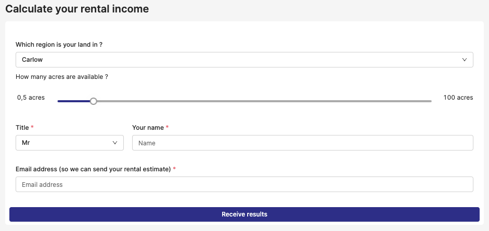Click the chevron arrow in the Title selector
Image resolution: width=489 pixels, height=231 pixels.
pos(115,143)
